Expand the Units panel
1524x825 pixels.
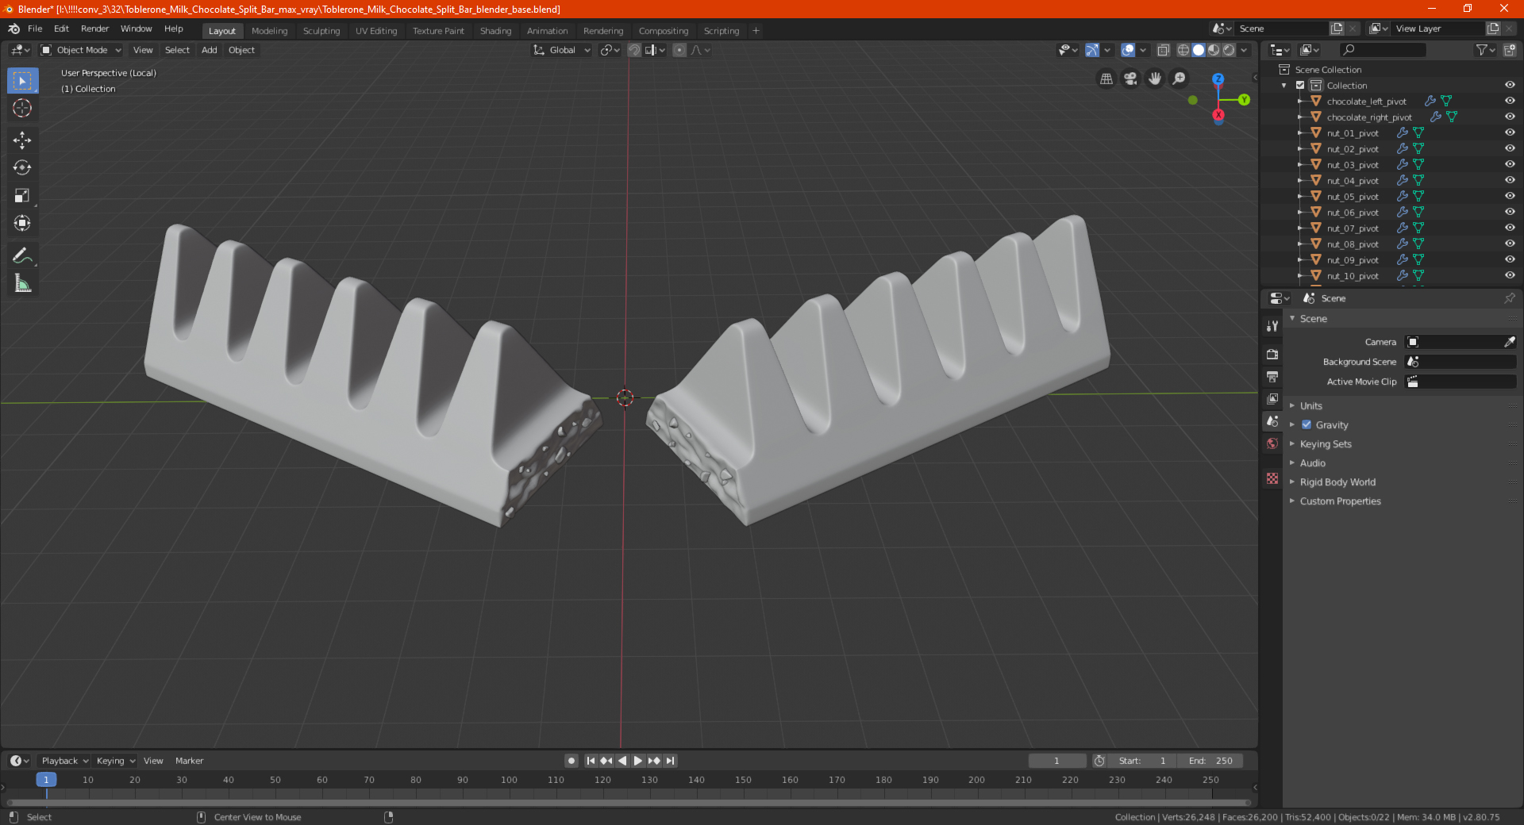[x=1310, y=406]
